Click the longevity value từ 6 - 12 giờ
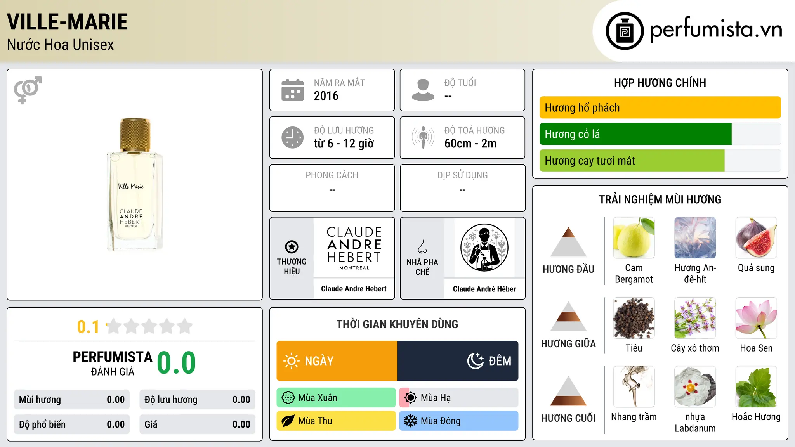795x447 pixels. click(x=344, y=144)
